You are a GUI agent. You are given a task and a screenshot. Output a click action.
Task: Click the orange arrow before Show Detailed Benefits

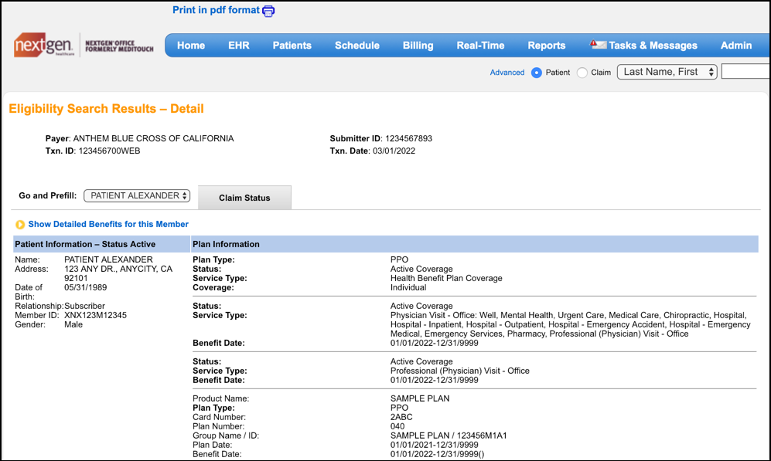pos(19,224)
